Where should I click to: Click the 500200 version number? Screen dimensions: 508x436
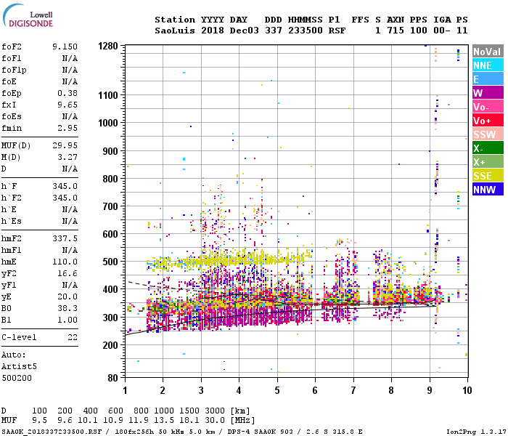(x=17, y=379)
